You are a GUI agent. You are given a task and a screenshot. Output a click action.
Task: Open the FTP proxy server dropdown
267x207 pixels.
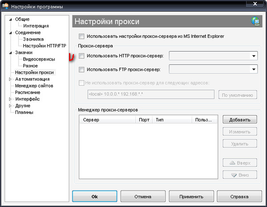click(x=254, y=69)
